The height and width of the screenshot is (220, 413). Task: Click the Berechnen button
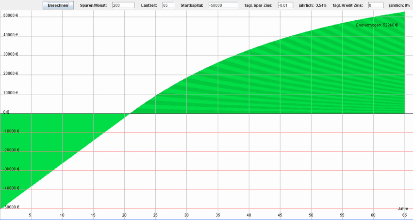click(58, 5)
